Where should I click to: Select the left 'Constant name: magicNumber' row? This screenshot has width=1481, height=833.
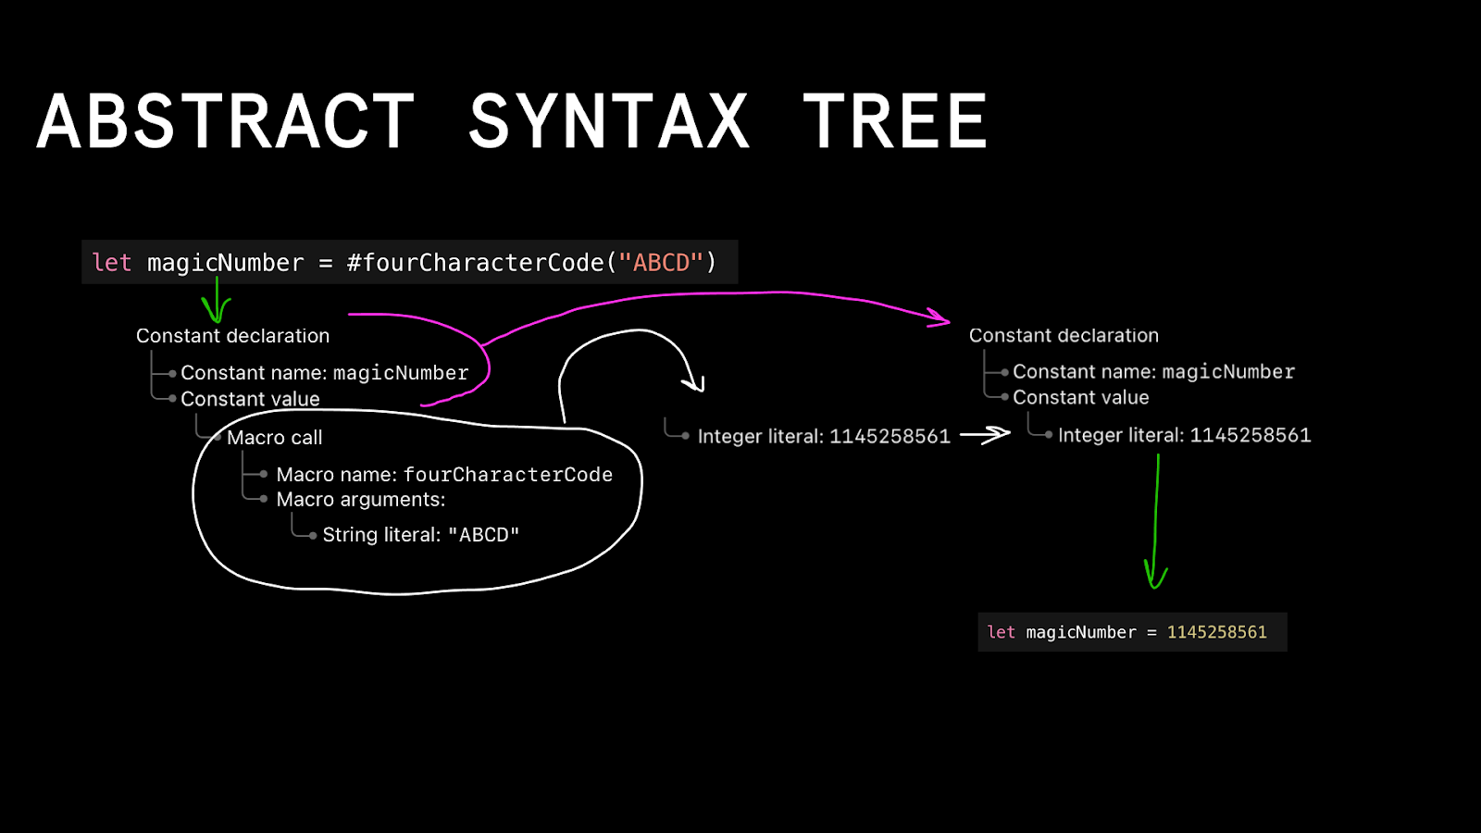(324, 373)
